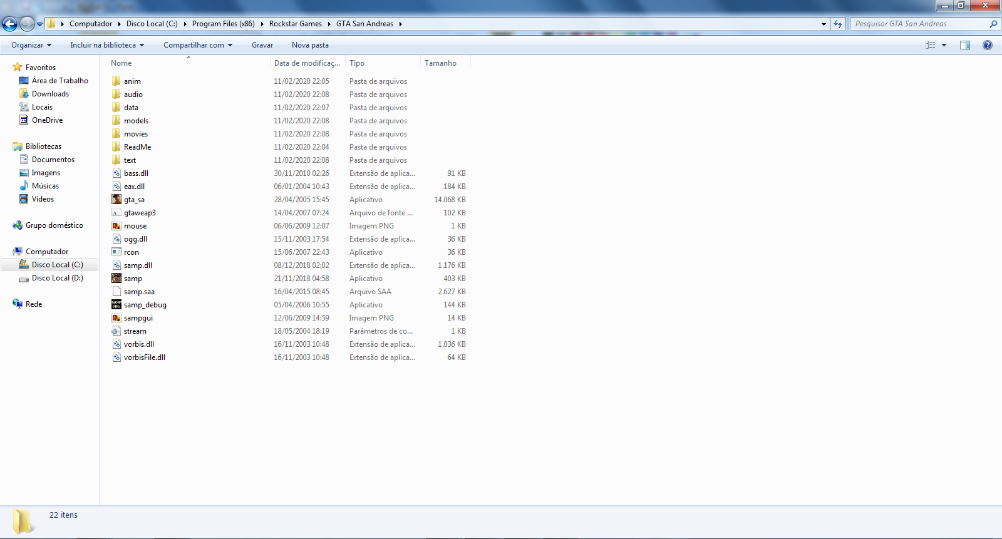The width and height of the screenshot is (1002, 539).
Task: Select the models folder icon
Action: 116,120
